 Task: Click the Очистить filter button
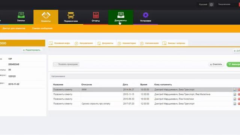point(216,64)
